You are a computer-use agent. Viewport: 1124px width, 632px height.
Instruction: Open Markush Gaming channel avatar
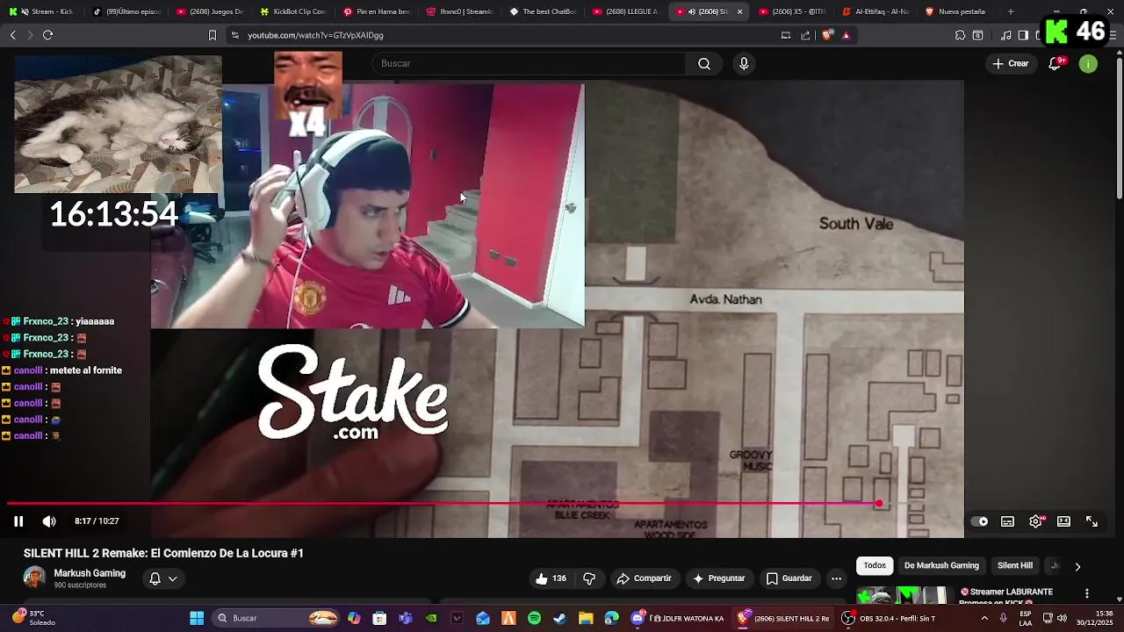coord(34,578)
